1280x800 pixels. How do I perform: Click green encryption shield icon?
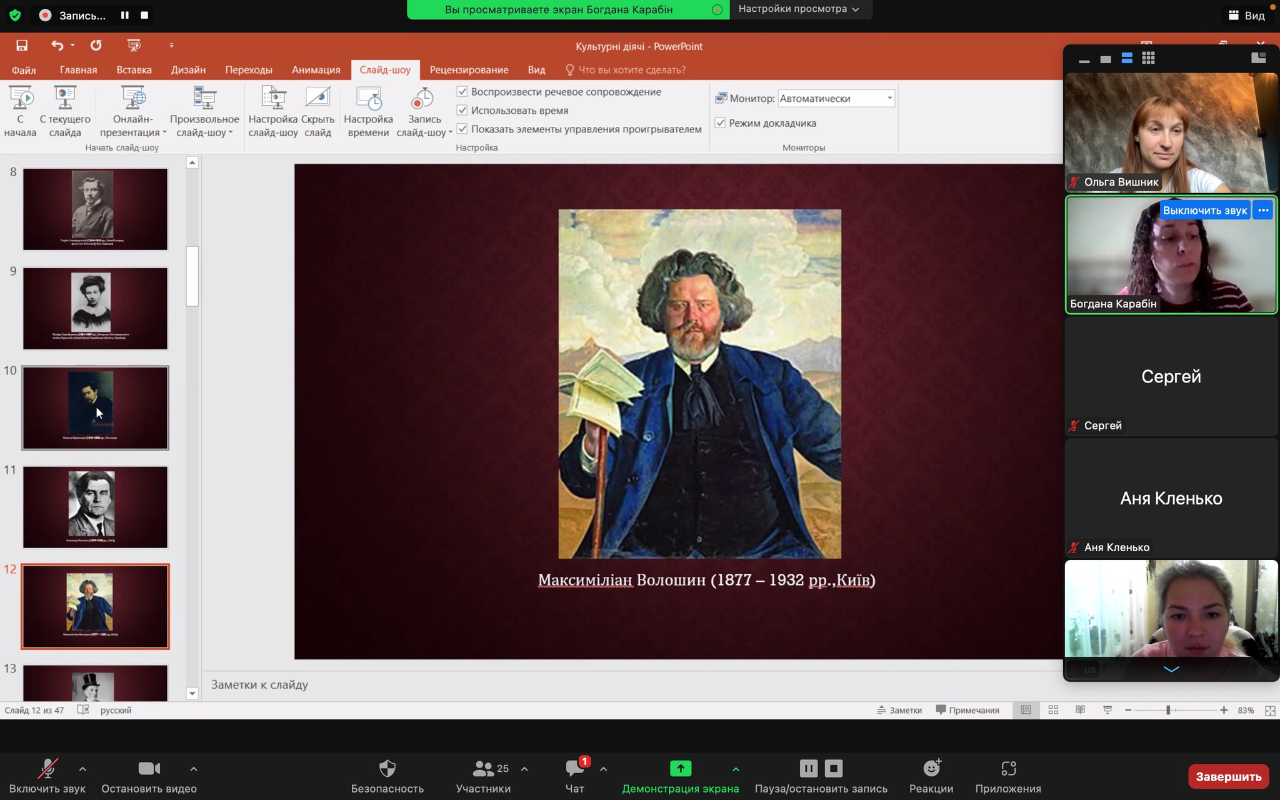click(15, 15)
